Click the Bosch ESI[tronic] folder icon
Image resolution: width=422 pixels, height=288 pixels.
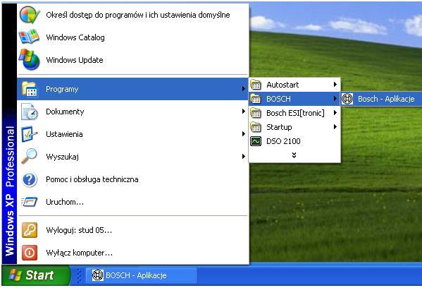(x=256, y=113)
